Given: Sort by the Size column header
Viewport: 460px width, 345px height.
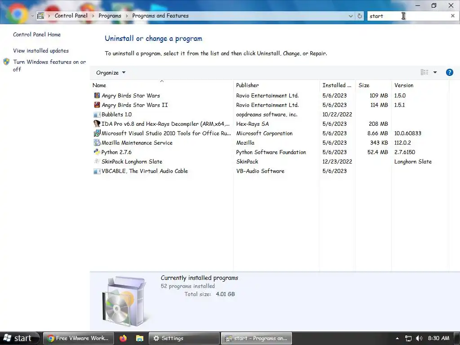Looking at the screenshot, I should 373,85.
